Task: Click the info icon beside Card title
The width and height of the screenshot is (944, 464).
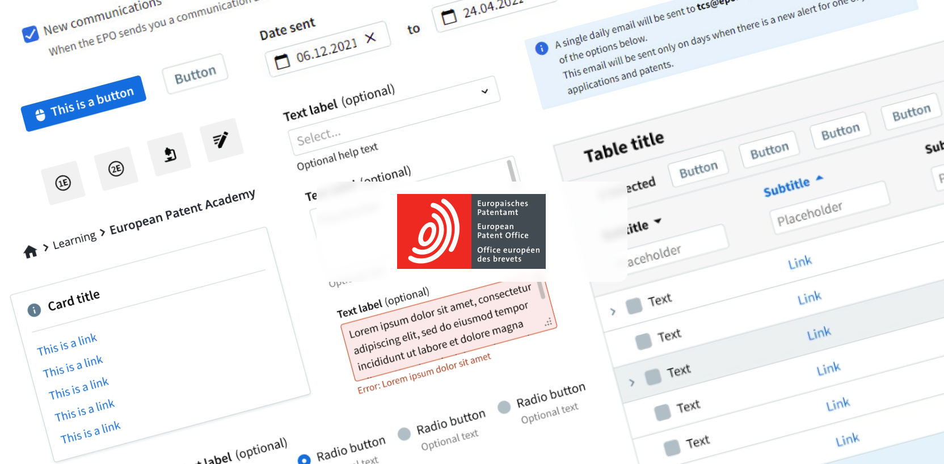Action: tap(34, 310)
